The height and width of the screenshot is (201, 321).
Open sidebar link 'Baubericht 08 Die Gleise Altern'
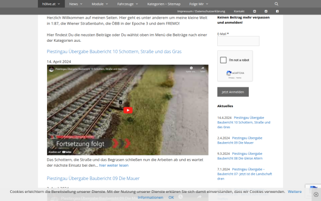[x=240, y=156]
